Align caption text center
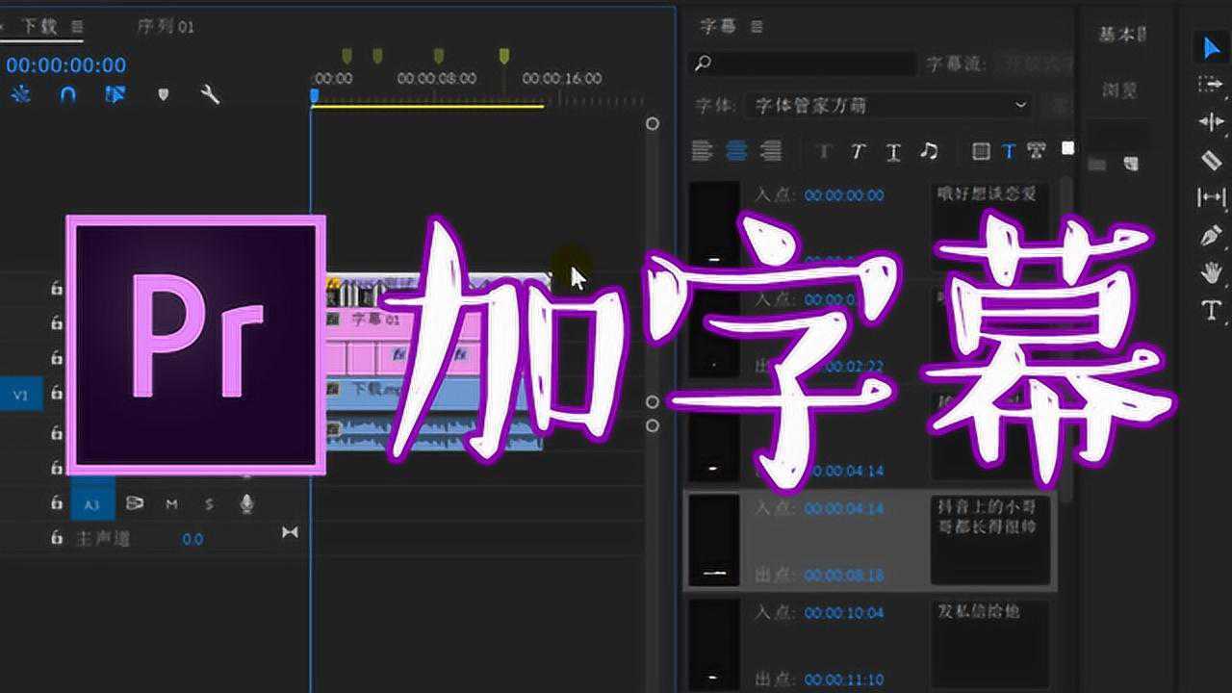This screenshot has width=1232, height=693. 736,150
